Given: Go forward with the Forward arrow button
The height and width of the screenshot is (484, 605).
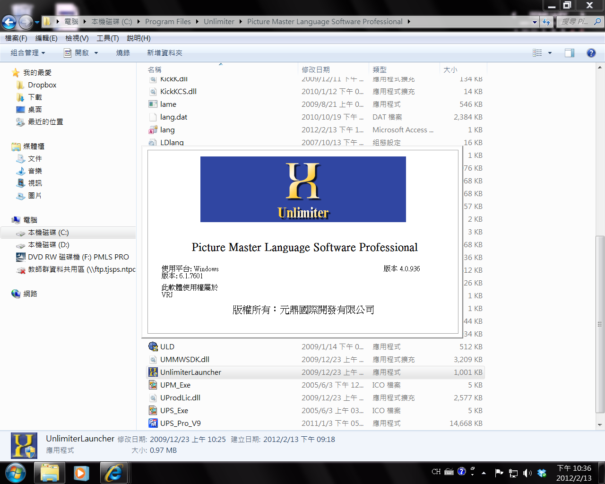Looking at the screenshot, I should 26,22.
